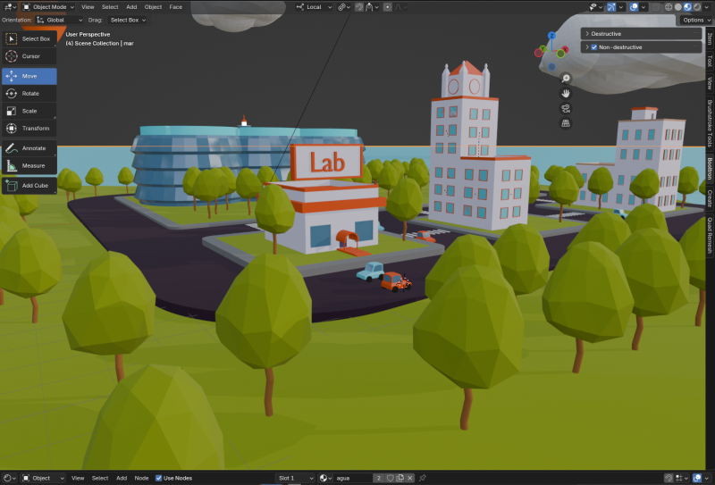Toggle viewport gizmos visibility
715x485 pixels.
611,7
